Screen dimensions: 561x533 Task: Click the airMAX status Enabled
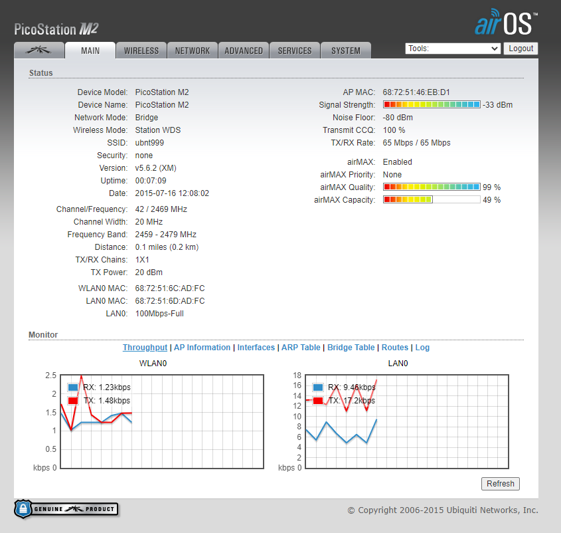tap(398, 162)
